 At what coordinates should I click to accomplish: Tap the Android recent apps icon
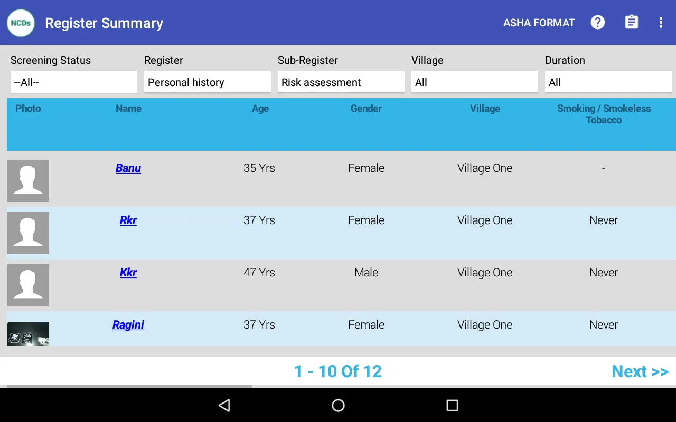452,405
